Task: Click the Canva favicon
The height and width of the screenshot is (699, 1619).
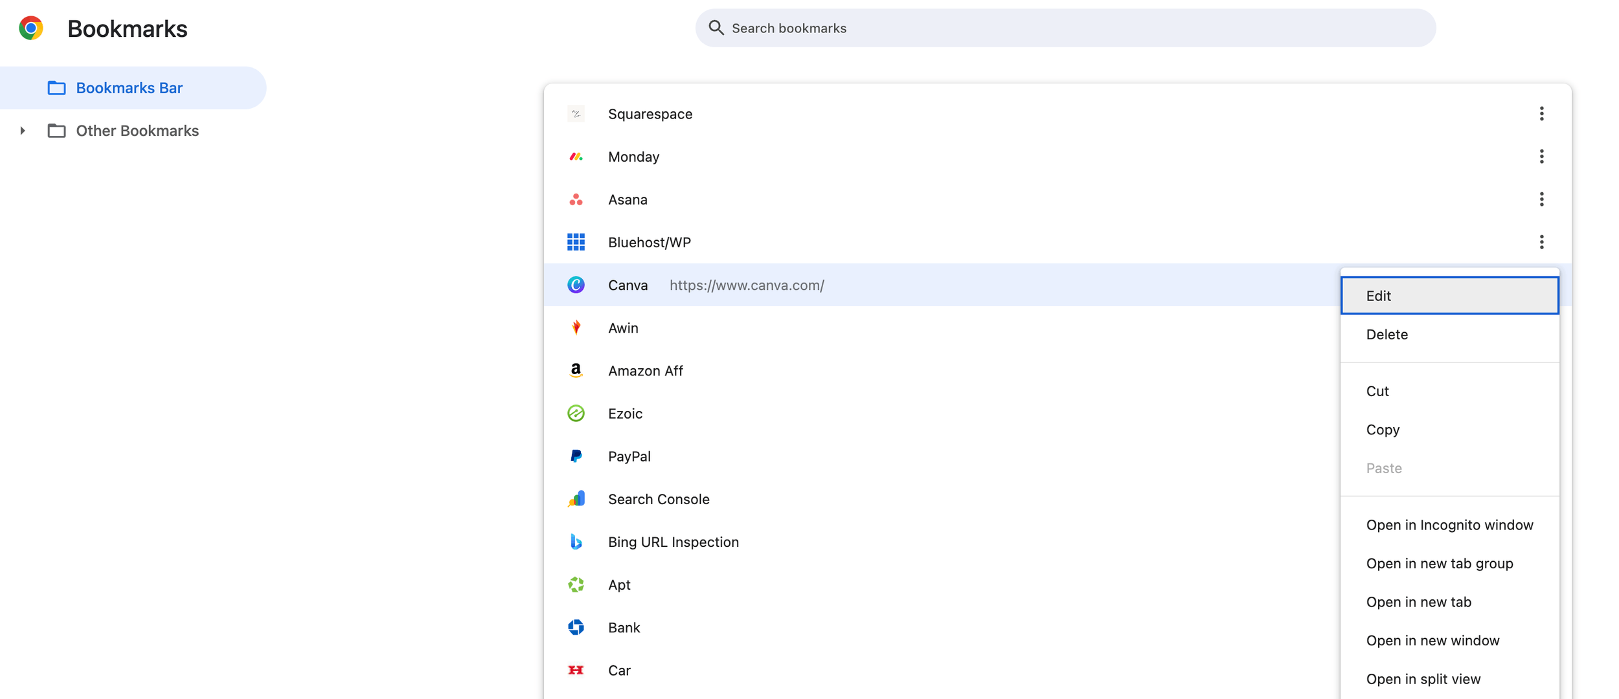Action: click(576, 285)
